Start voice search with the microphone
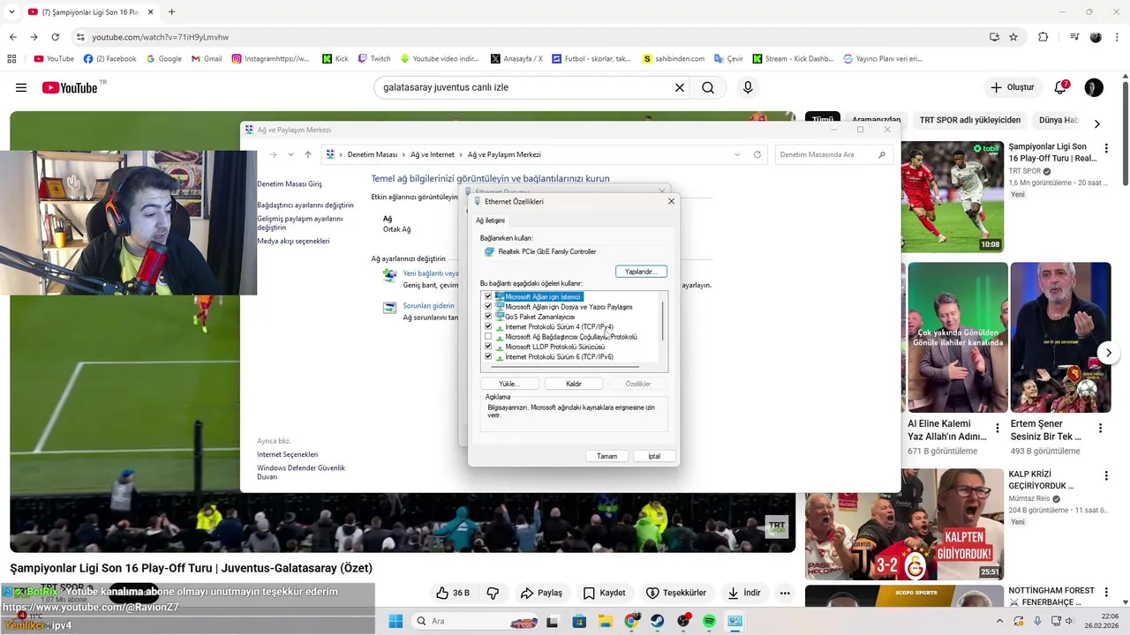1130x635 pixels. 748,87
